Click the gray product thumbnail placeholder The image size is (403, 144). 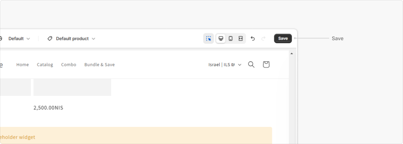click(x=72, y=87)
